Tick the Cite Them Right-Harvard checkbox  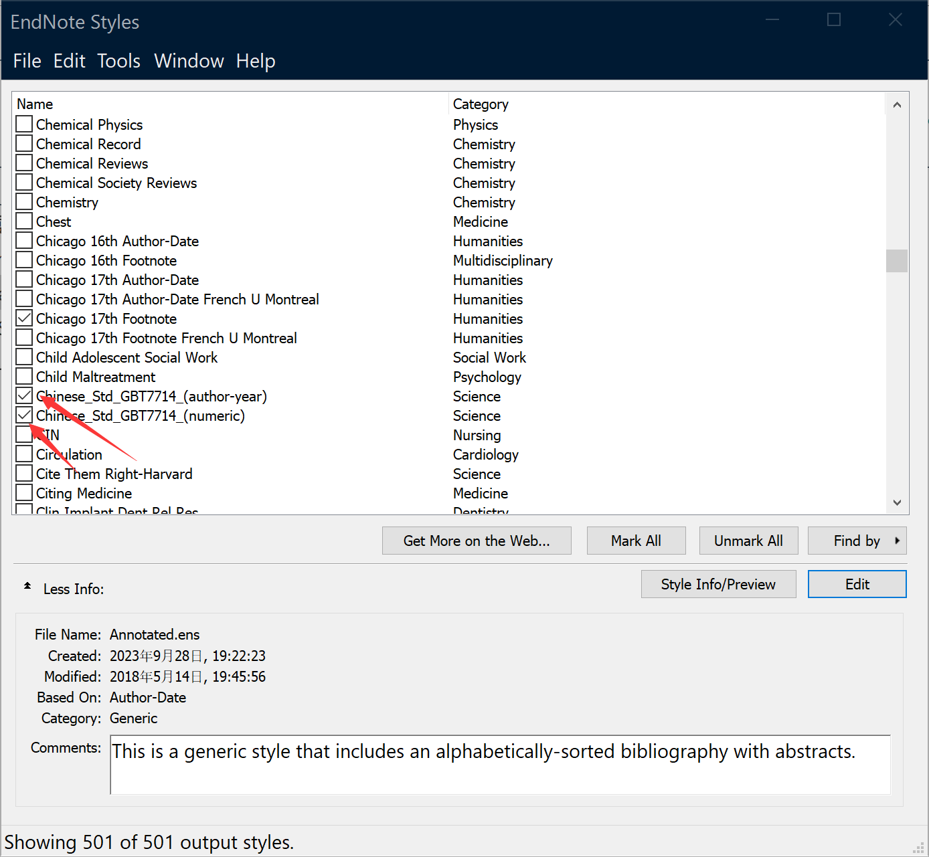(x=24, y=474)
